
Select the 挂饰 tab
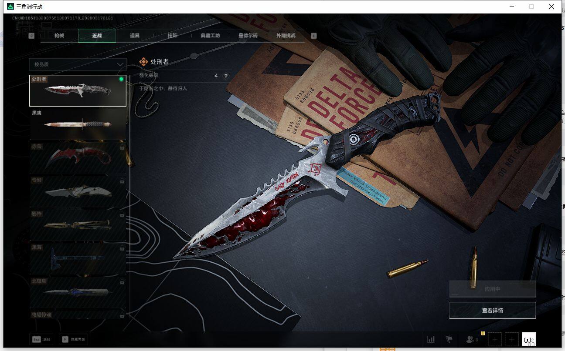point(173,36)
